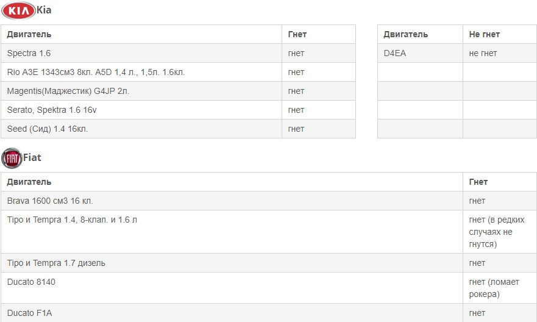
Task: Click the Ducato 8140 engine cell
Action: coord(232,288)
